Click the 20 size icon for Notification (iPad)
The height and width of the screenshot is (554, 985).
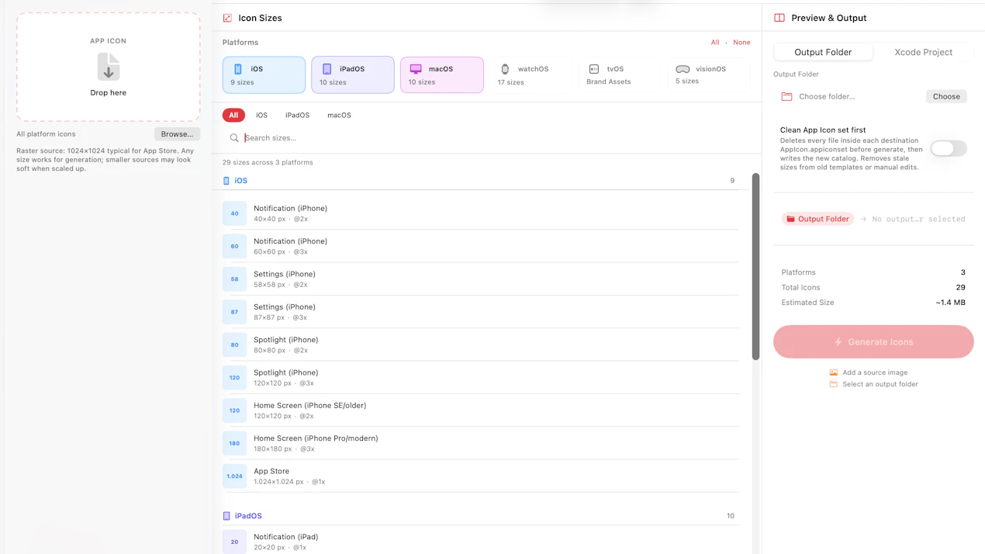234,542
